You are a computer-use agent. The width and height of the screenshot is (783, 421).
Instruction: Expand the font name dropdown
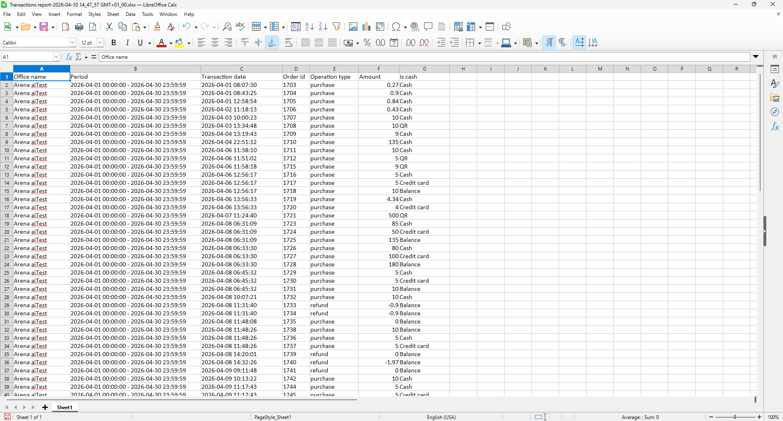tap(73, 42)
